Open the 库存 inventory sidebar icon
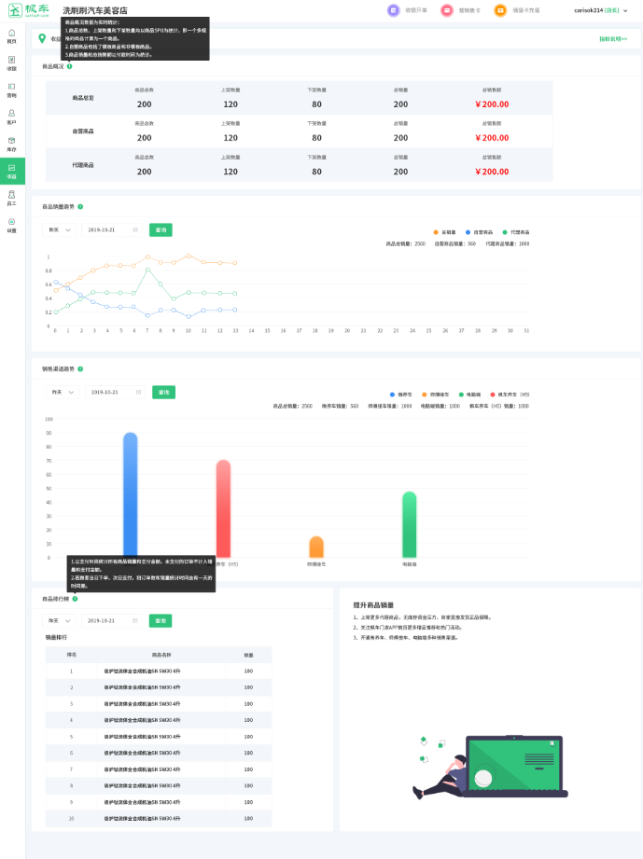 point(11,143)
